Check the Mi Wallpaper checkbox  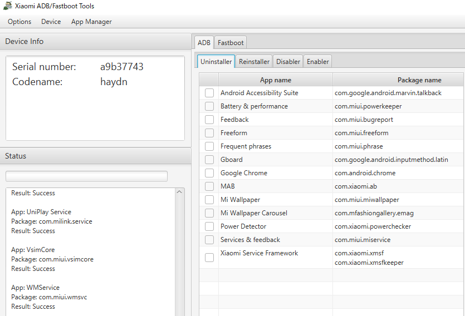pos(209,200)
